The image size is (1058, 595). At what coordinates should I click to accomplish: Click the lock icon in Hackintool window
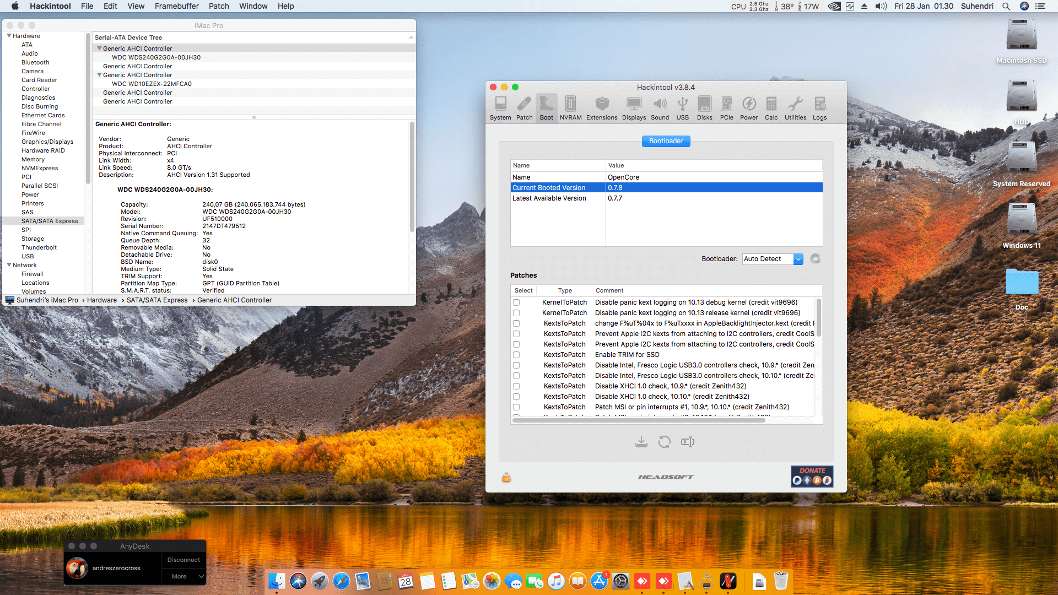[x=506, y=477]
